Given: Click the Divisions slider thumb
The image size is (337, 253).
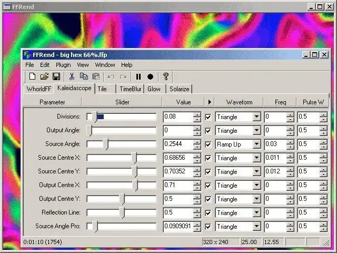Looking at the screenshot, I should [x=94, y=117].
